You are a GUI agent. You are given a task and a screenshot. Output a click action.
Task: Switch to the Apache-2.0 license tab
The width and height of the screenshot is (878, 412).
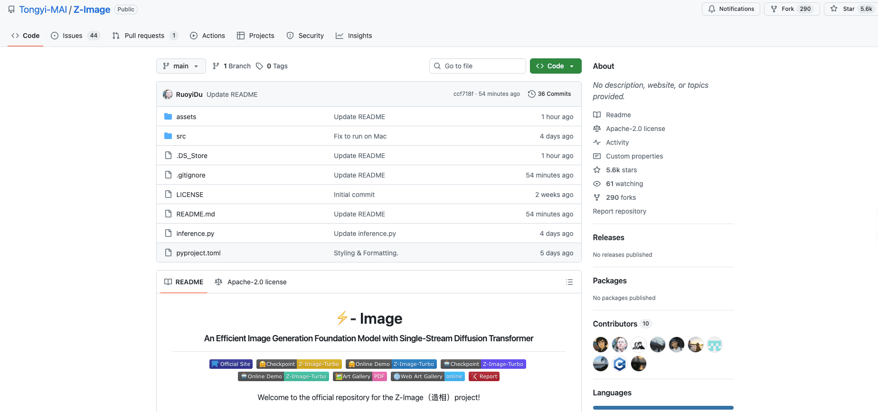pos(251,282)
